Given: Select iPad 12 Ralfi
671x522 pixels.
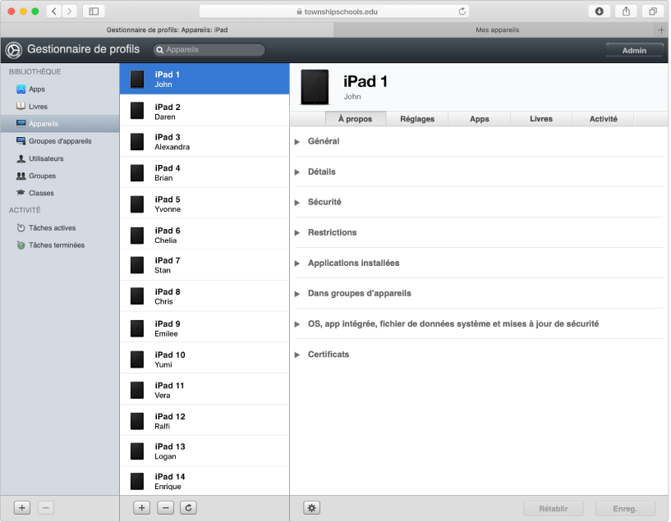Looking at the screenshot, I should click(205, 421).
